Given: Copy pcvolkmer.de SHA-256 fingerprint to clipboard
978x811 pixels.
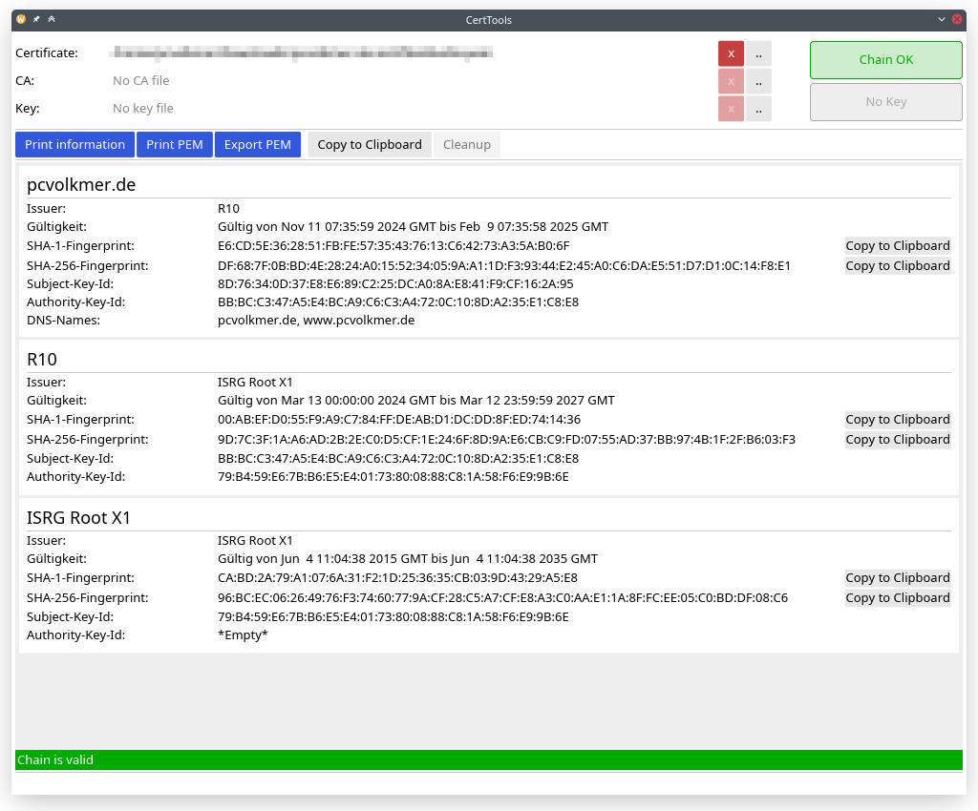Looking at the screenshot, I should tap(897, 265).
